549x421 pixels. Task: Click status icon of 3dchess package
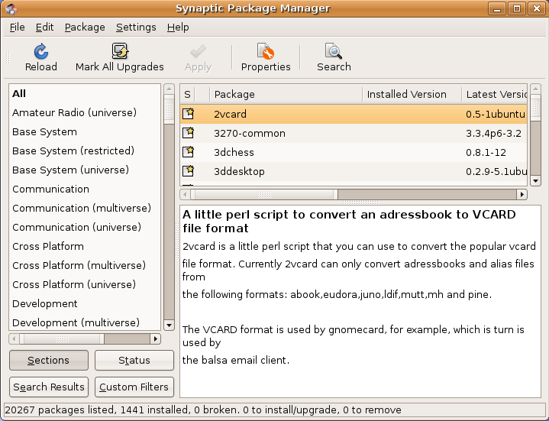click(x=189, y=152)
